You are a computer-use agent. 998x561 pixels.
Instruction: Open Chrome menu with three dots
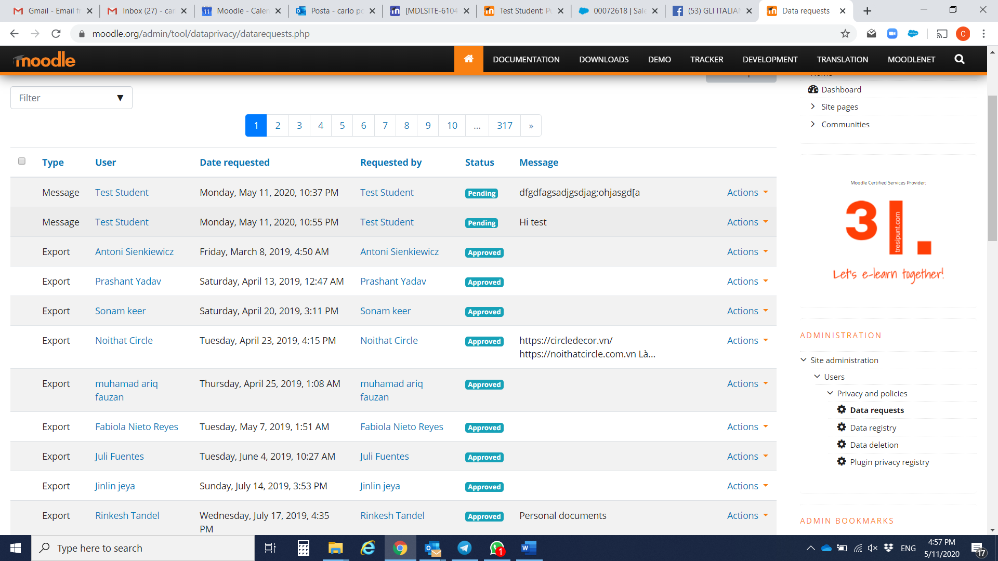[x=983, y=34]
